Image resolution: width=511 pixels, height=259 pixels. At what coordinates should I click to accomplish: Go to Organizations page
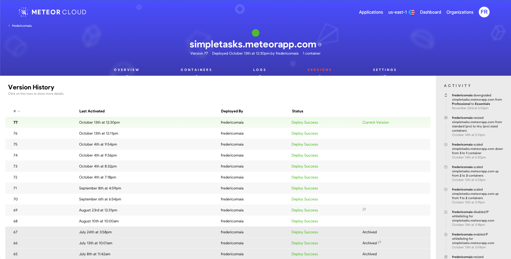click(x=460, y=12)
